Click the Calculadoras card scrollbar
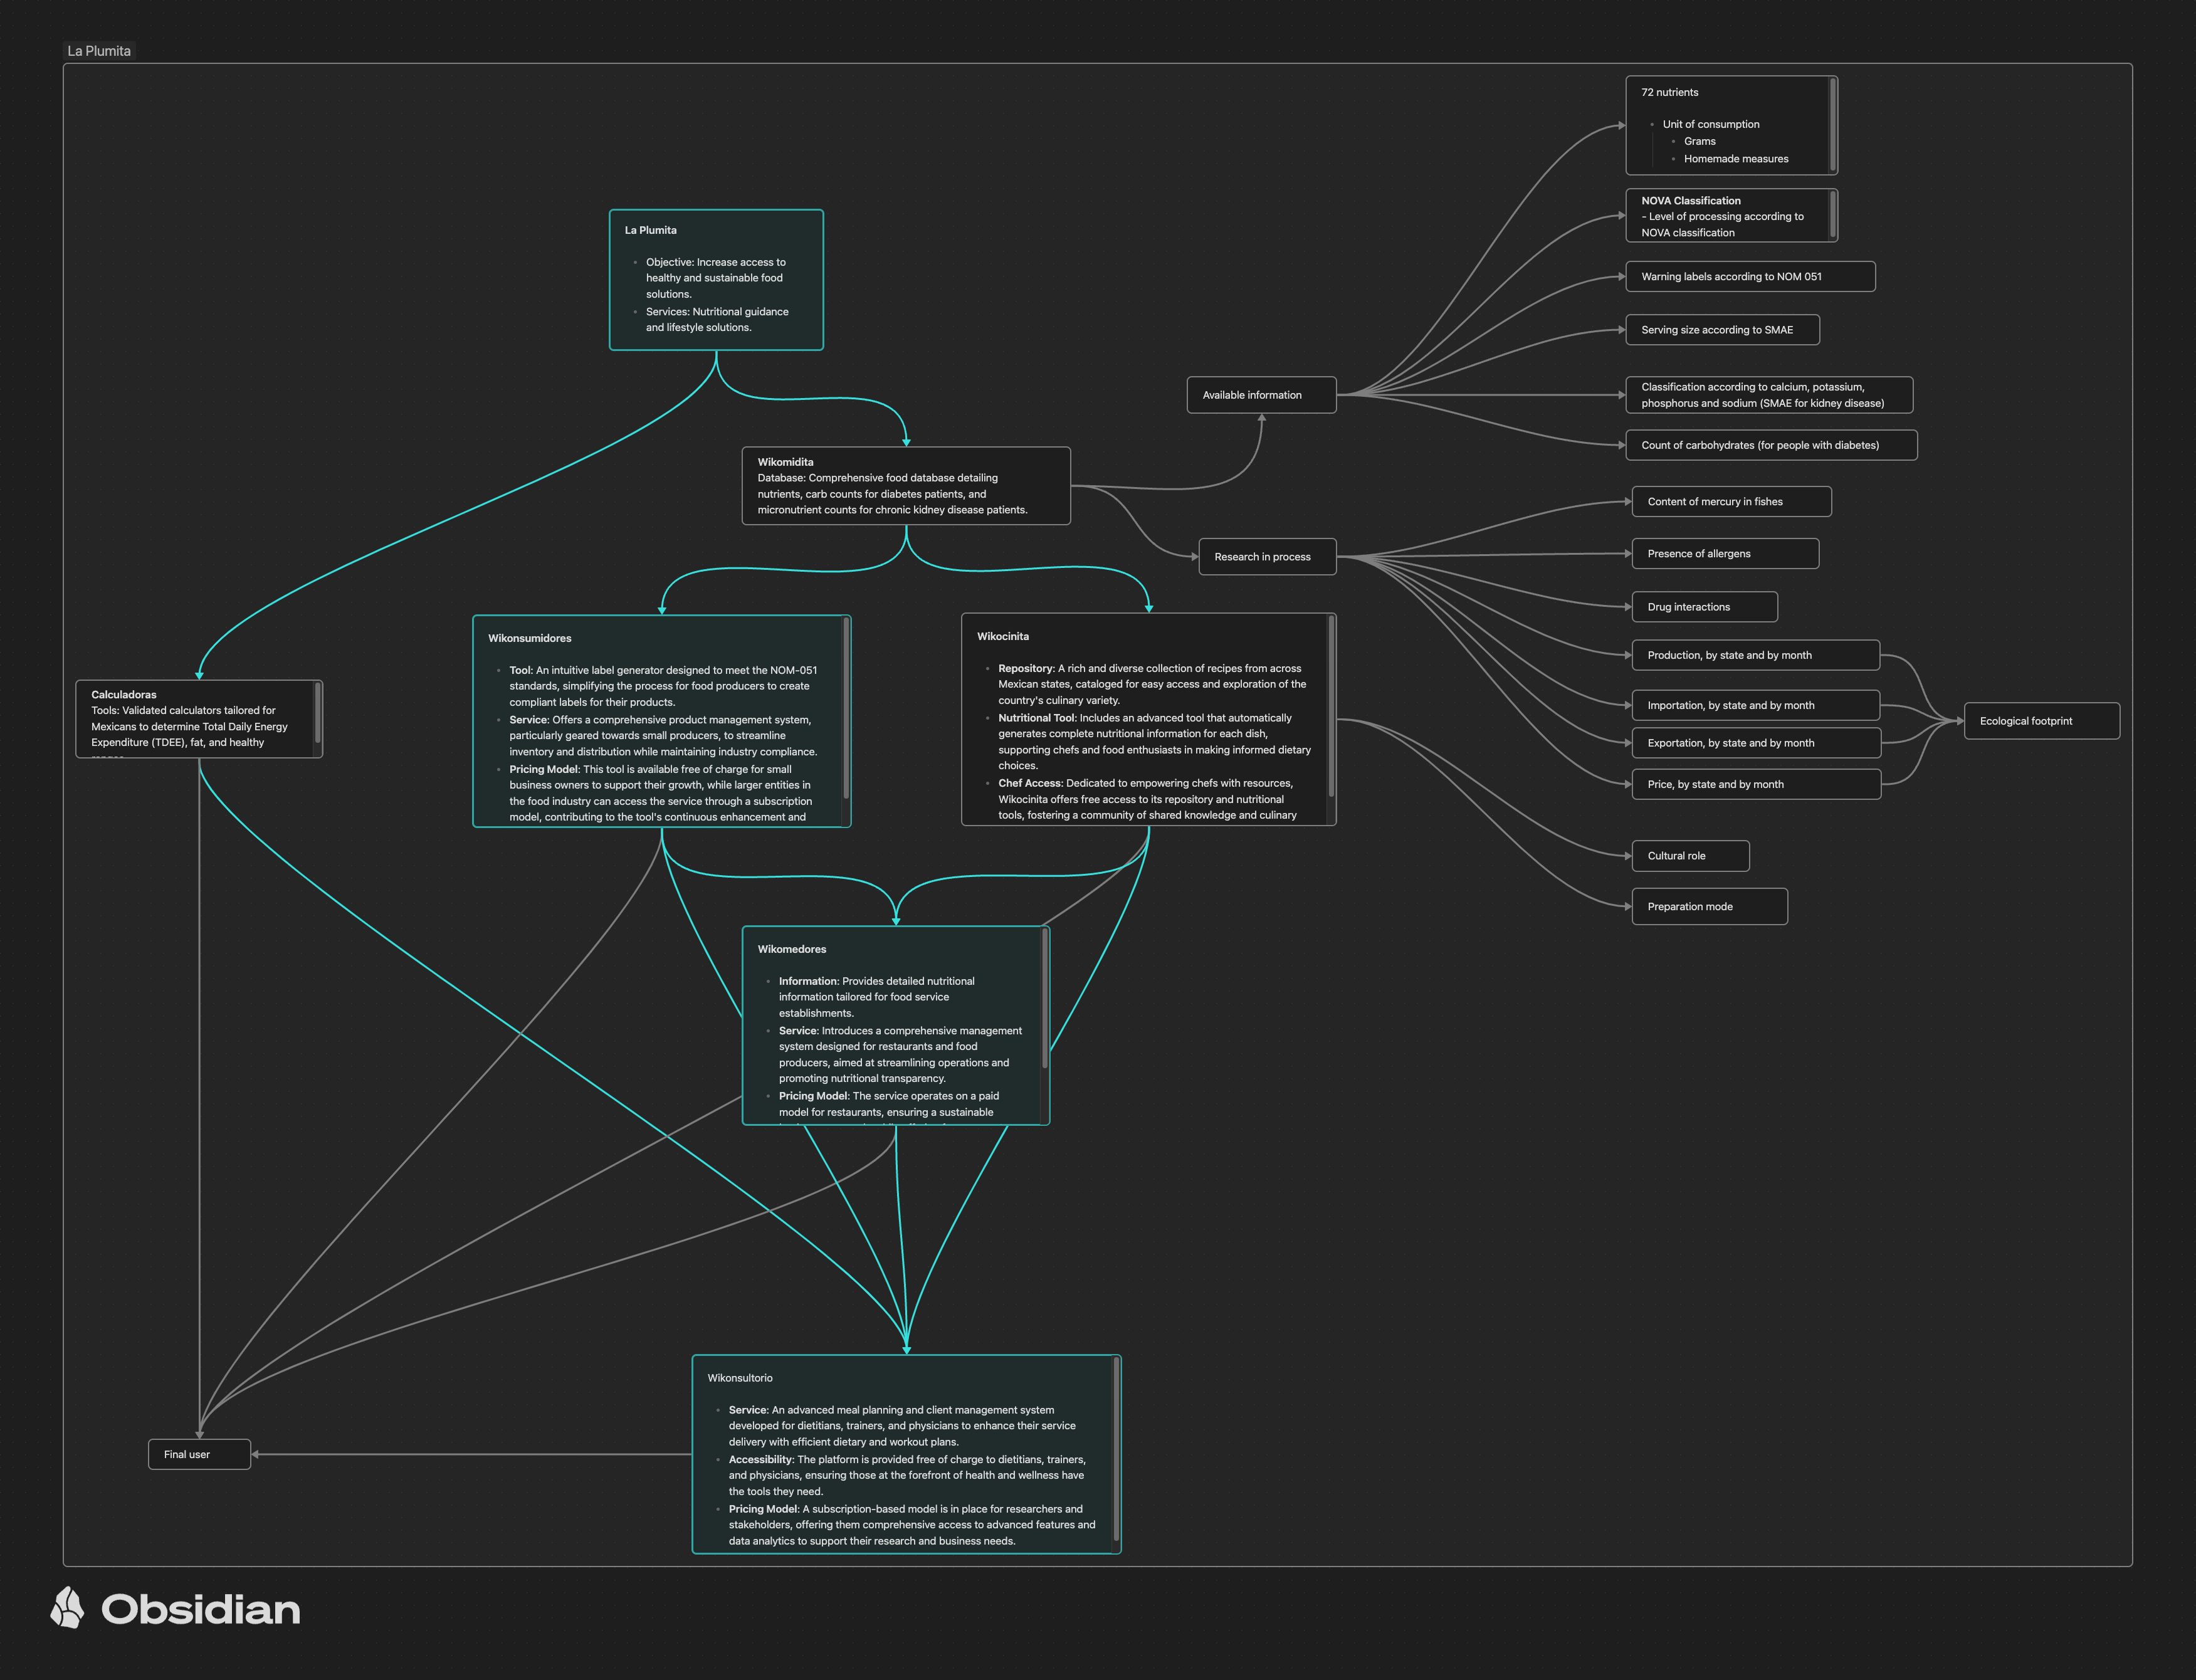2196x1680 pixels. click(317, 712)
